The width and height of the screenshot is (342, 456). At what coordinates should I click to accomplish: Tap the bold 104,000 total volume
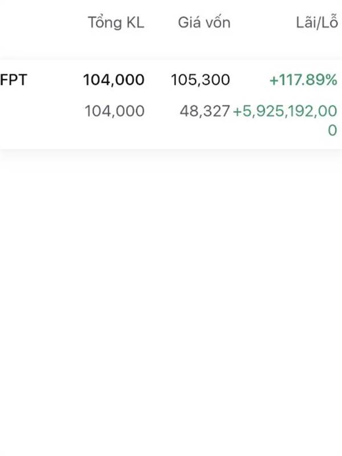(113, 80)
